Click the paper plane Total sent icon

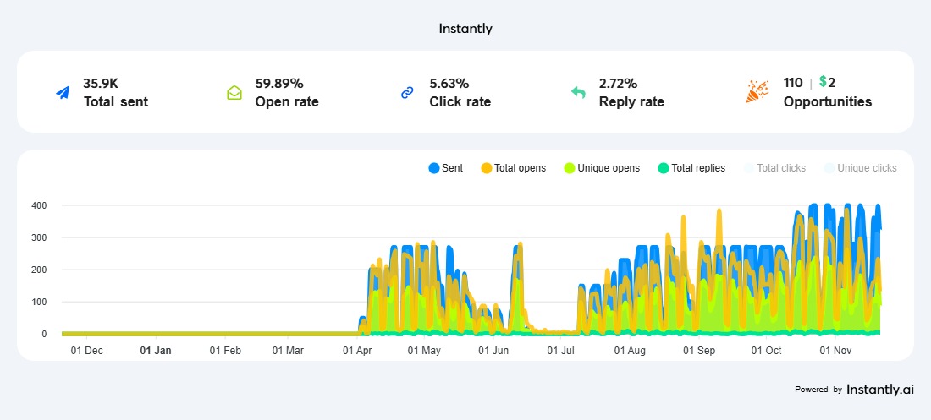tap(63, 93)
